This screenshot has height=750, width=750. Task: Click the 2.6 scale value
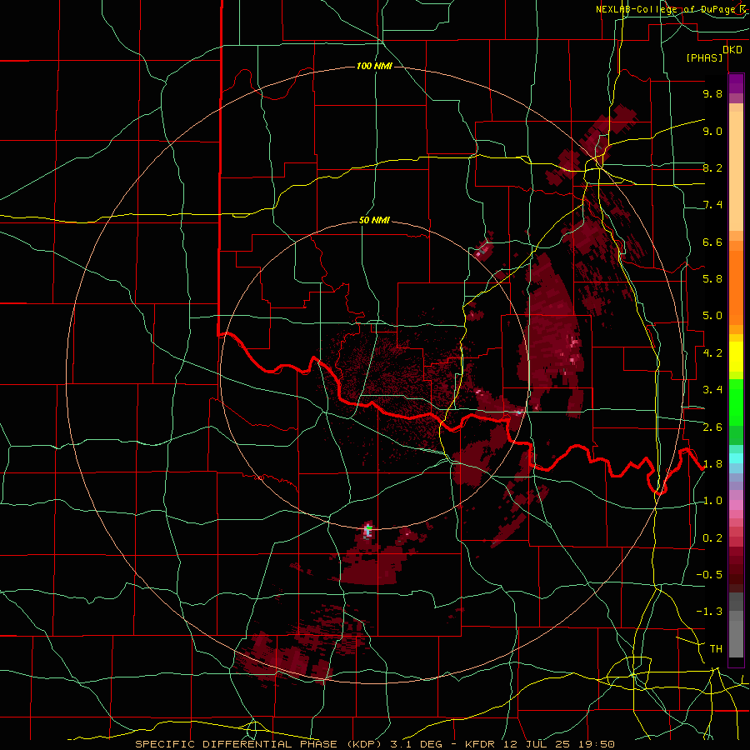(x=712, y=427)
